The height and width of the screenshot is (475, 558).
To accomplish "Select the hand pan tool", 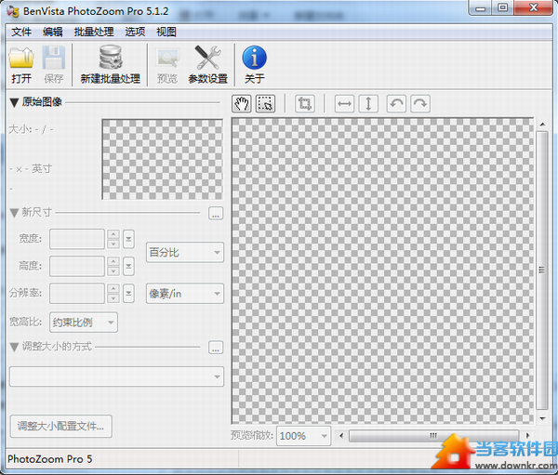I will [x=241, y=104].
